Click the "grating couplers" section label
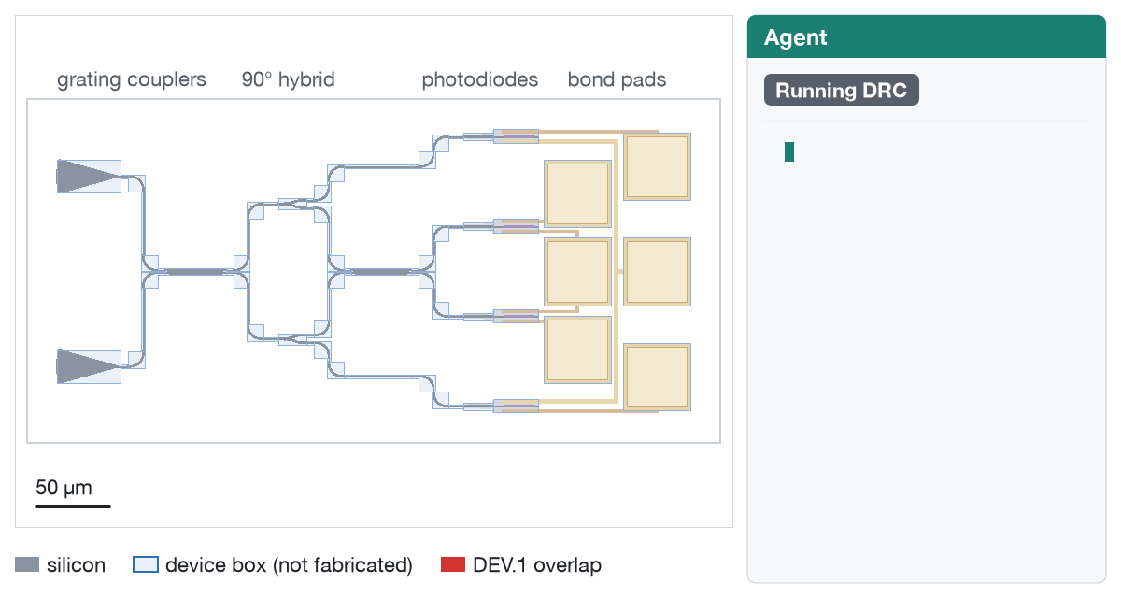The image size is (1121, 598). 132,79
